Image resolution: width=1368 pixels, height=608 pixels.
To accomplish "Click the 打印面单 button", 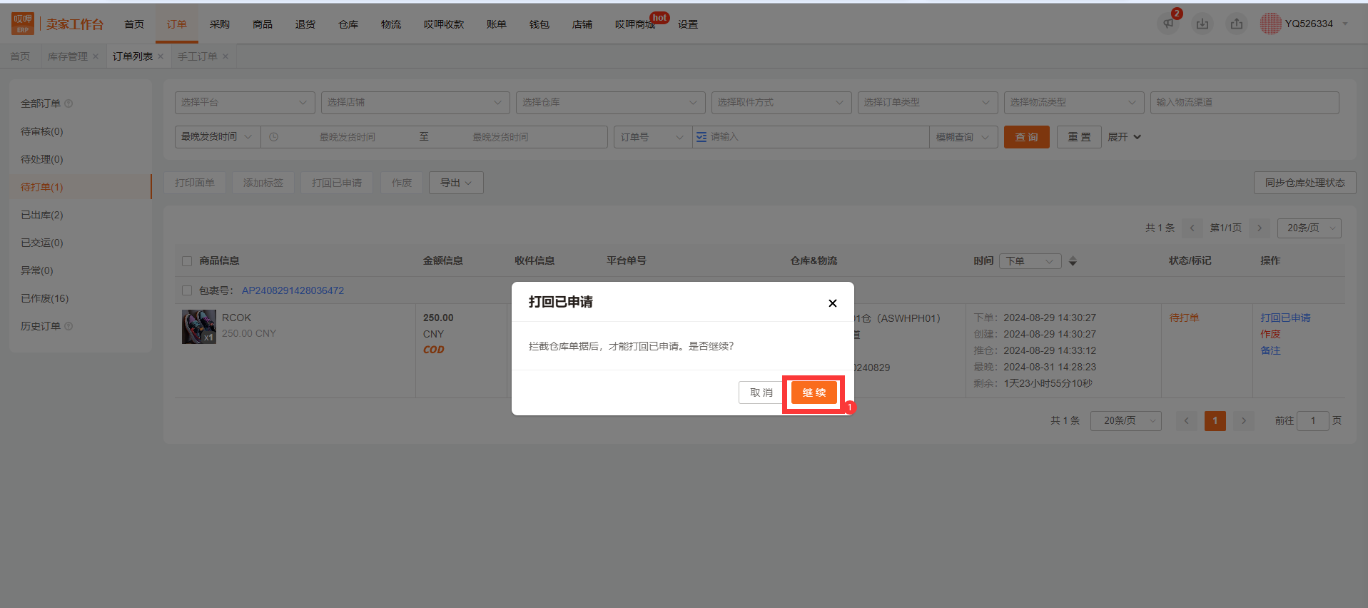I will click(195, 183).
